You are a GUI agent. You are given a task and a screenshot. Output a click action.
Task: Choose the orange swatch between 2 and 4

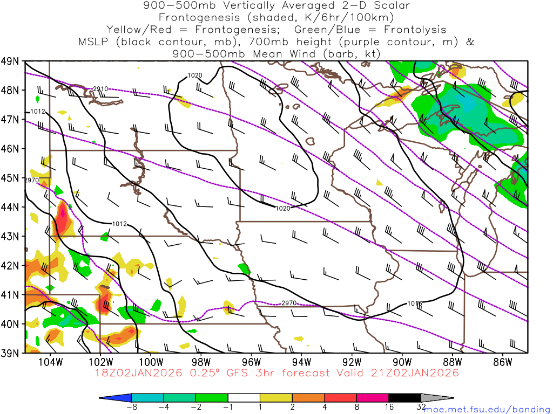coord(308,398)
